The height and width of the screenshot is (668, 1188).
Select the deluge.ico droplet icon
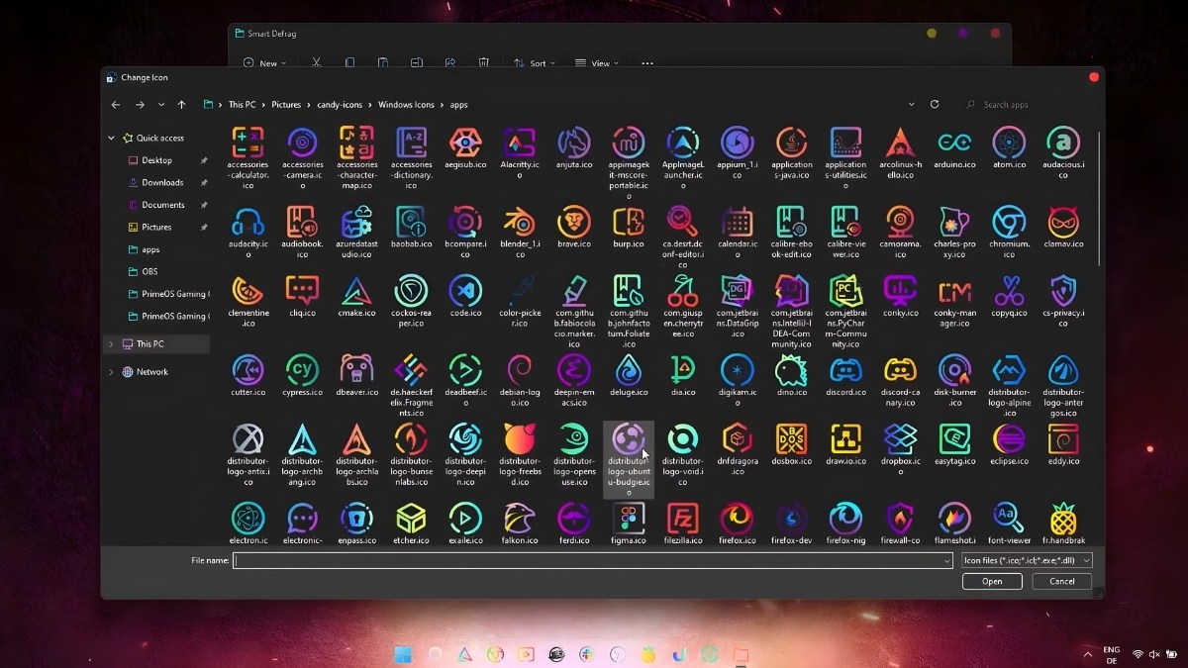click(x=629, y=376)
